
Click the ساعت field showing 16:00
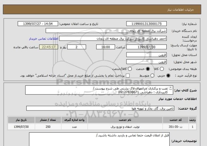point(106,47)
